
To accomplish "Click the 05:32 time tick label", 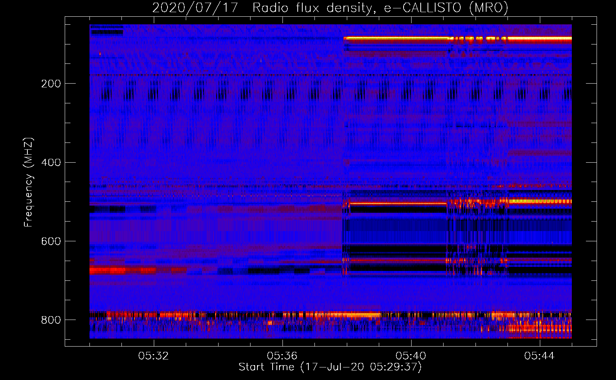I will 153,356.
